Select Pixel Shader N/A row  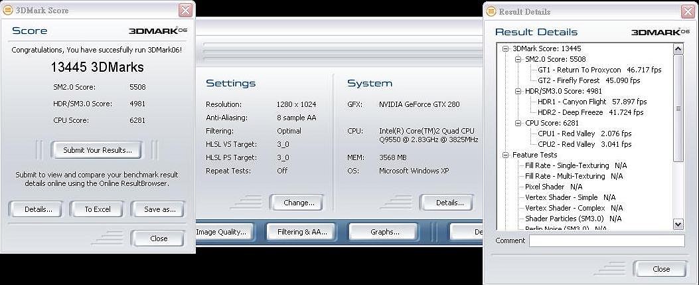coord(553,187)
